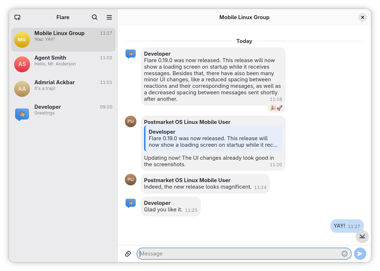
Task: Click the yellow MG group avatar
Action: (22, 39)
